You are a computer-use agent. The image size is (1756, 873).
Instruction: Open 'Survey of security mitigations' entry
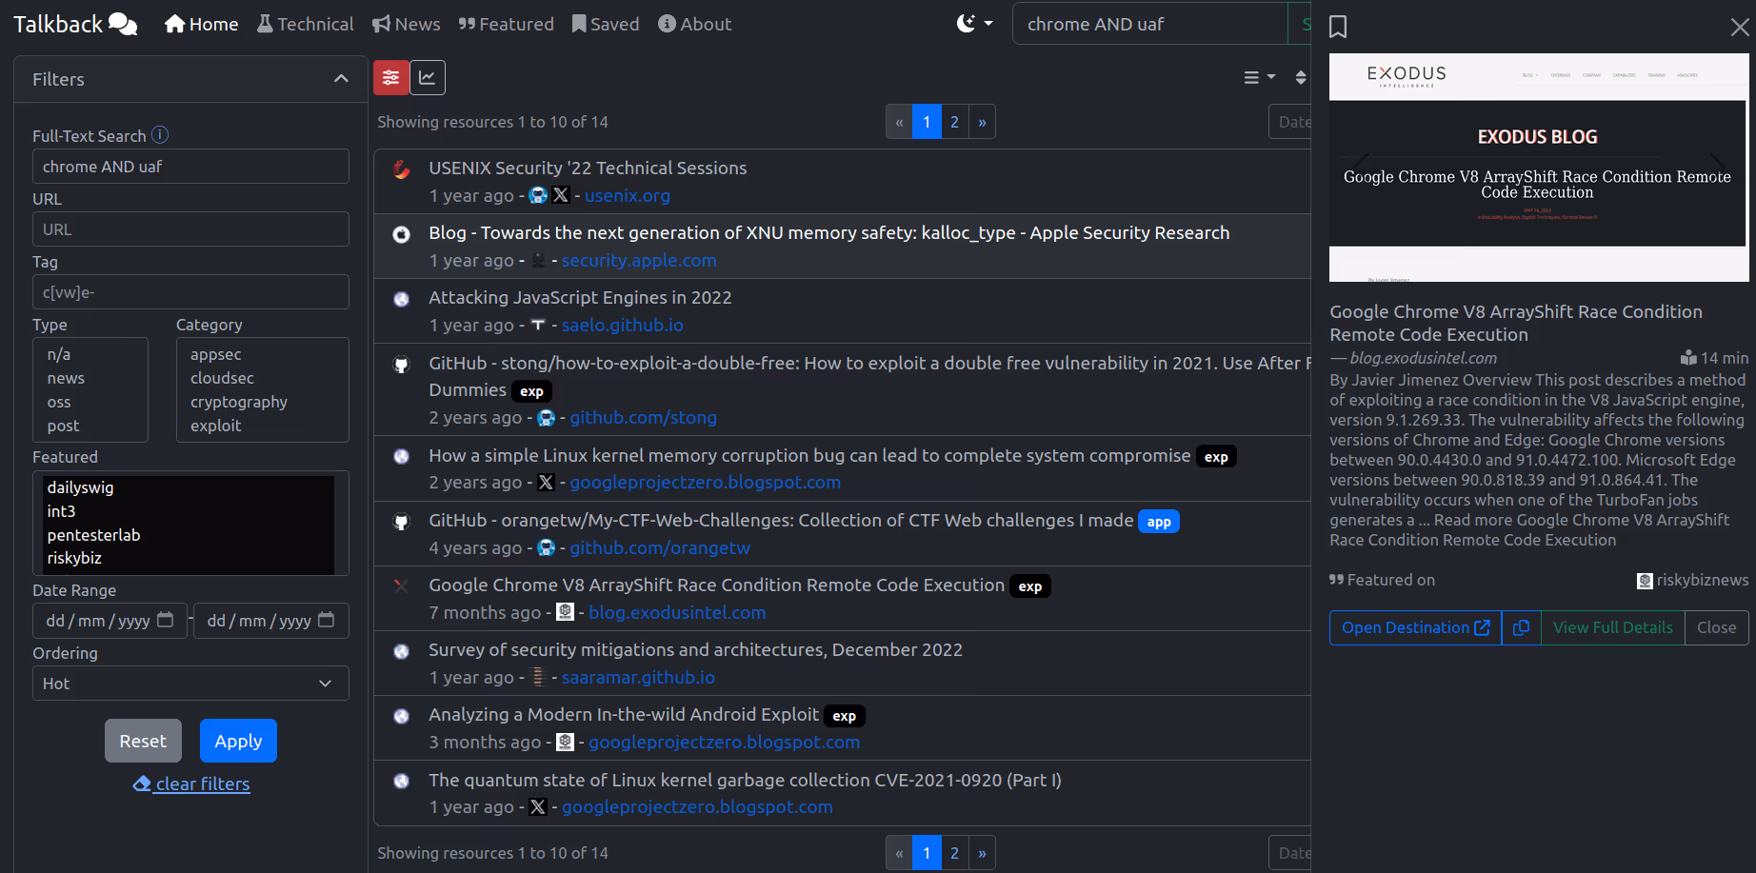click(x=695, y=649)
